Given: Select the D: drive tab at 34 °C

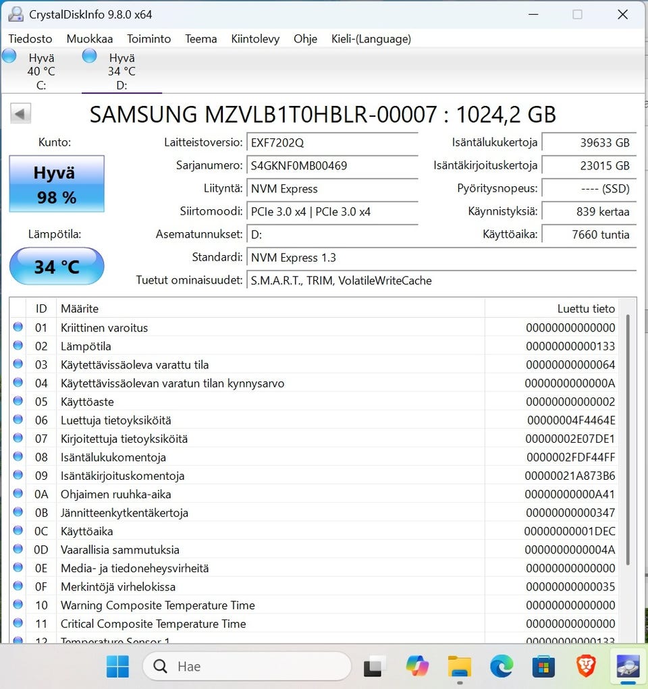Looking at the screenshot, I should (122, 71).
